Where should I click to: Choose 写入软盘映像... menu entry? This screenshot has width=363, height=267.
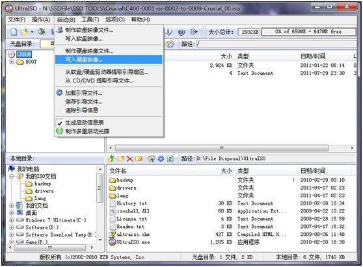(x=109, y=38)
